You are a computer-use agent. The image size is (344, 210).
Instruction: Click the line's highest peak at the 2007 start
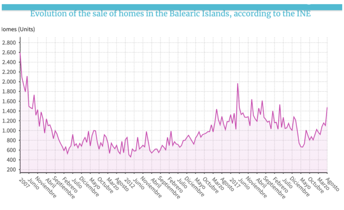pyautogui.click(x=20, y=53)
